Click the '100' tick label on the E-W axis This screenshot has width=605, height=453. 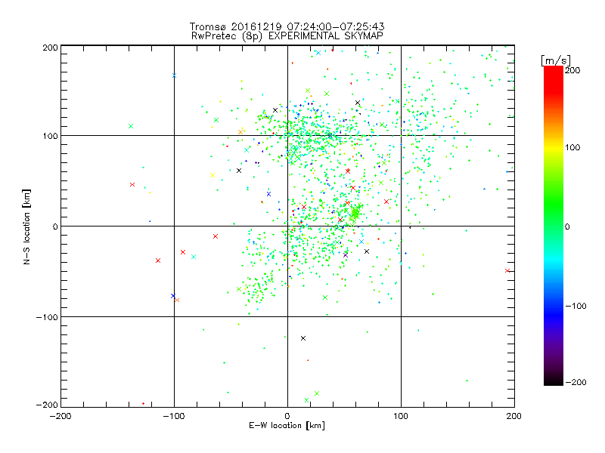point(401,416)
